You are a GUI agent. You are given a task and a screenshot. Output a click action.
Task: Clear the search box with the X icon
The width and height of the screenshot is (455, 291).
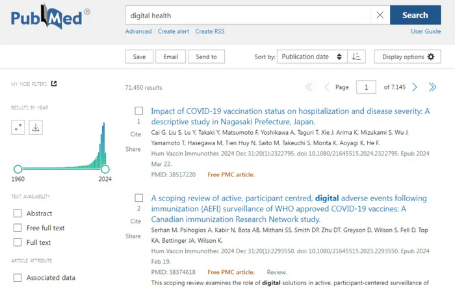click(380, 15)
